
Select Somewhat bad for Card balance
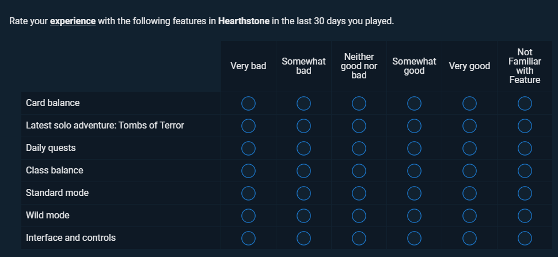point(303,104)
